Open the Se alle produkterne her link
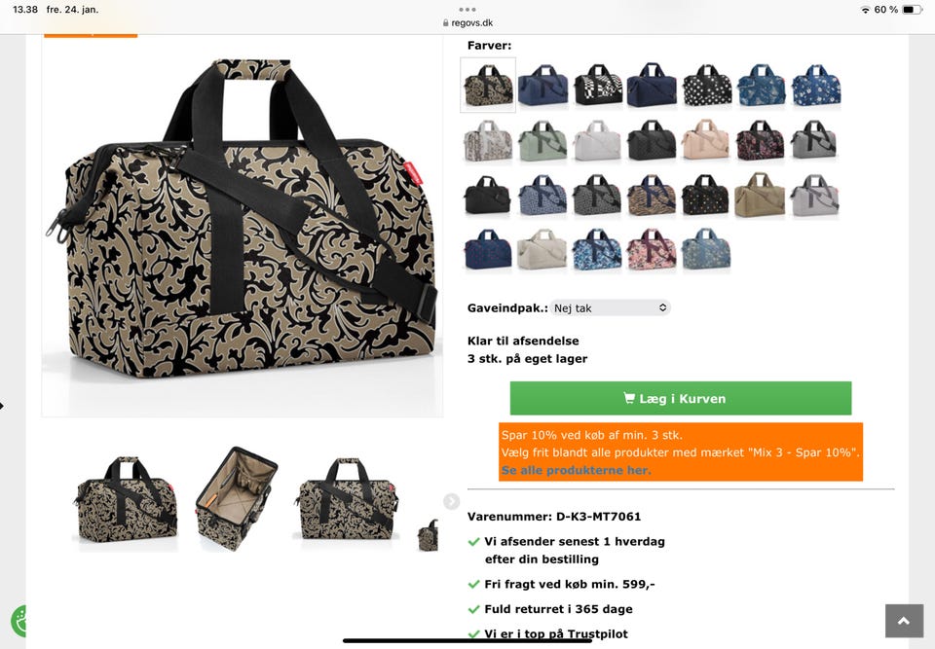This screenshot has height=649, width=935. tap(576, 470)
